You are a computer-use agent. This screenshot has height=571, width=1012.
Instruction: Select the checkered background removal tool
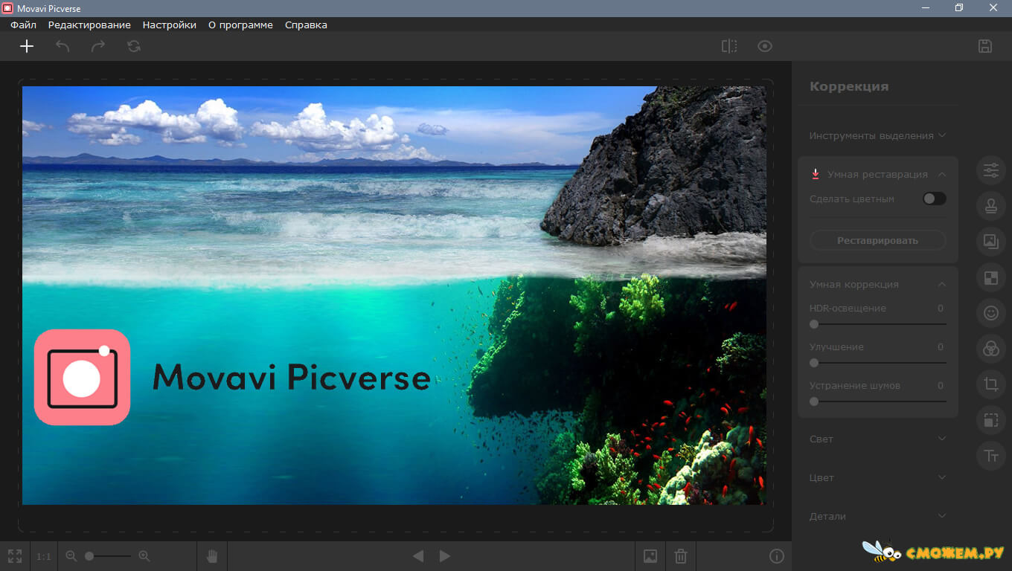tap(991, 278)
